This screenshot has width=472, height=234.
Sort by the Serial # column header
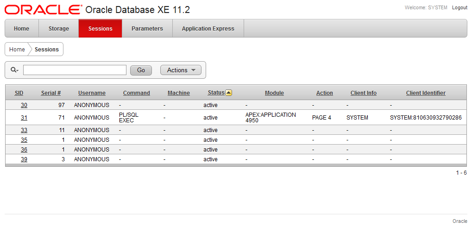pyautogui.click(x=51, y=93)
